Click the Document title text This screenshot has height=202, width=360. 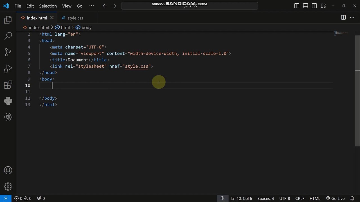(x=78, y=60)
